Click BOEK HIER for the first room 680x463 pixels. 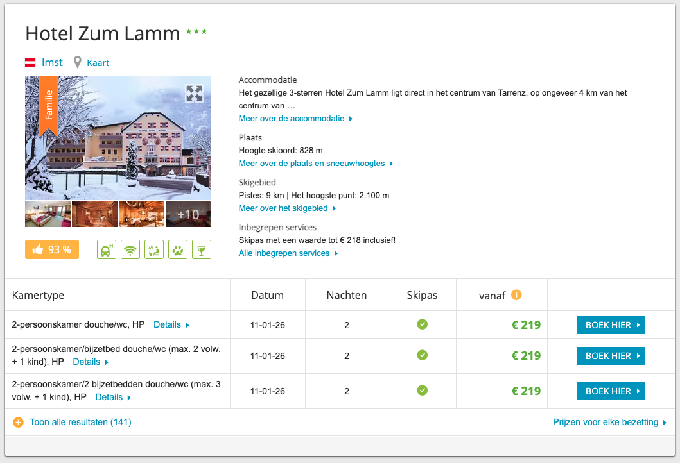coord(610,325)
